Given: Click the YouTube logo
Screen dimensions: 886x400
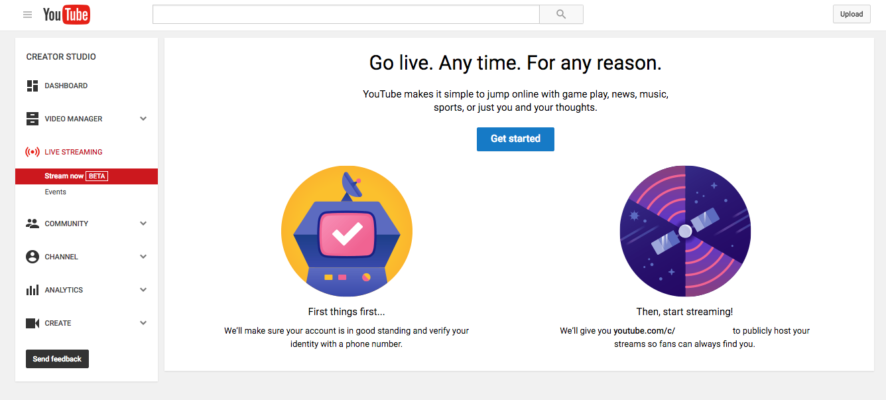Looking at the screenshot, I should [x=66, y=15].
